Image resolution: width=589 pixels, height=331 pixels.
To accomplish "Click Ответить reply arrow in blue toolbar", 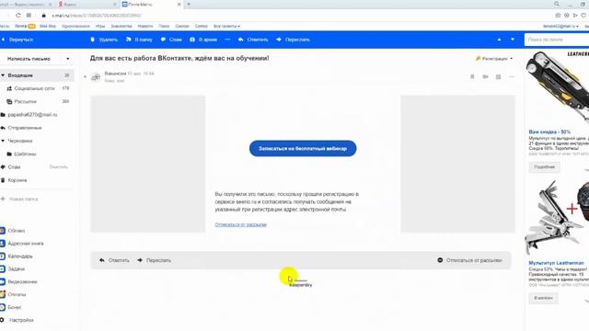I will coord(241,40).
